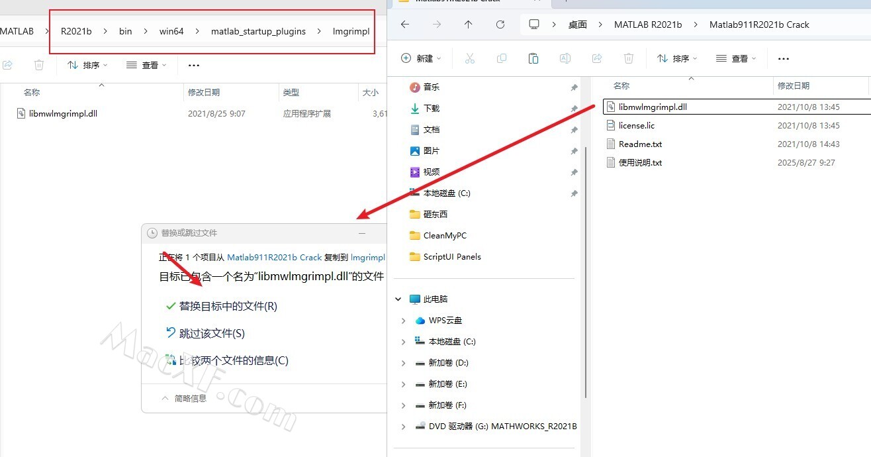Click the Back arrow in the right Explorer window
This screenshot has width=871, height=457.
pyautogui.click(x=405, y=25)
